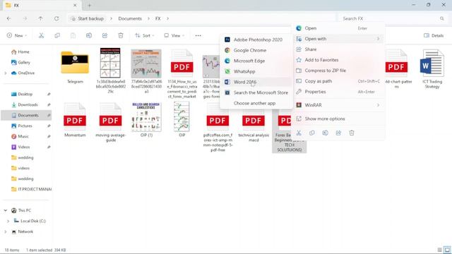Viewport: 452px width, 254px height.
Task: Collapse the This PC tree node
Action: 6,210
